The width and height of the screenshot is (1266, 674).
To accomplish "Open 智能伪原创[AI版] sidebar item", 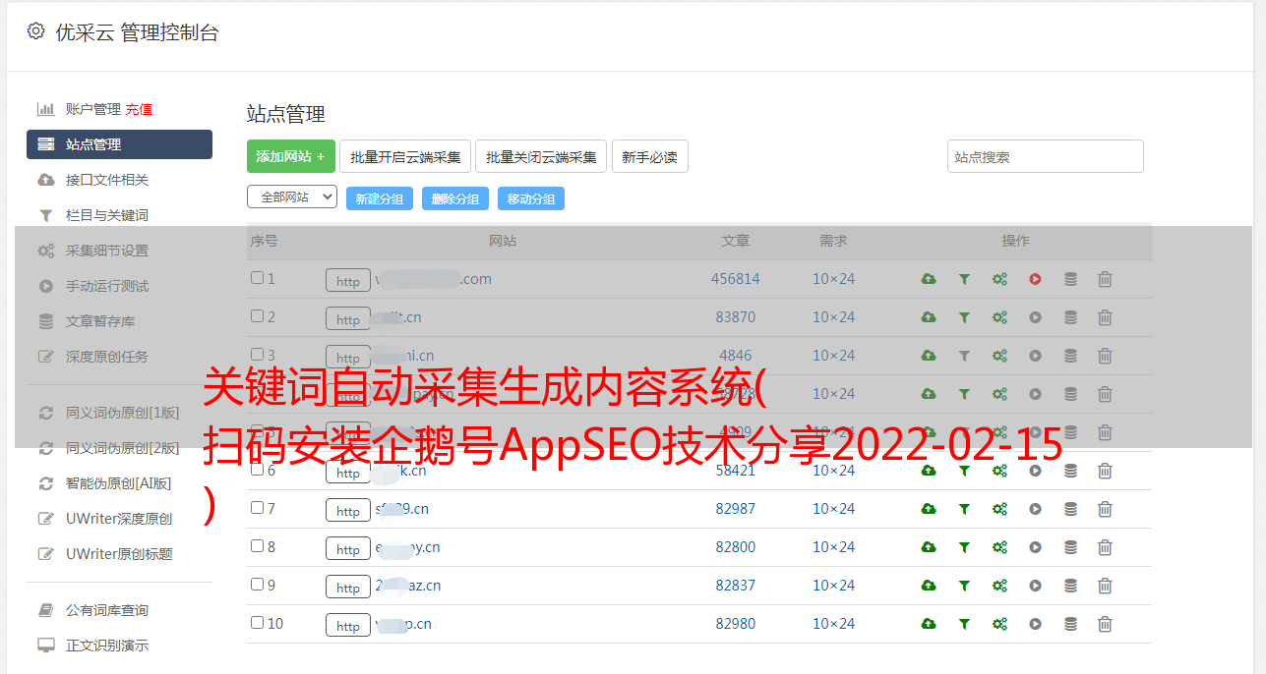I will (x=119, y=483).
